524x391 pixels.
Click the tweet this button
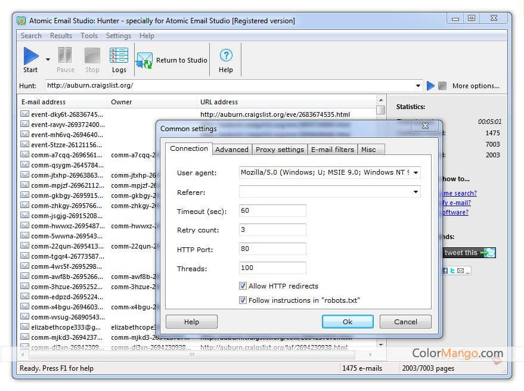(x=469, y=253)
